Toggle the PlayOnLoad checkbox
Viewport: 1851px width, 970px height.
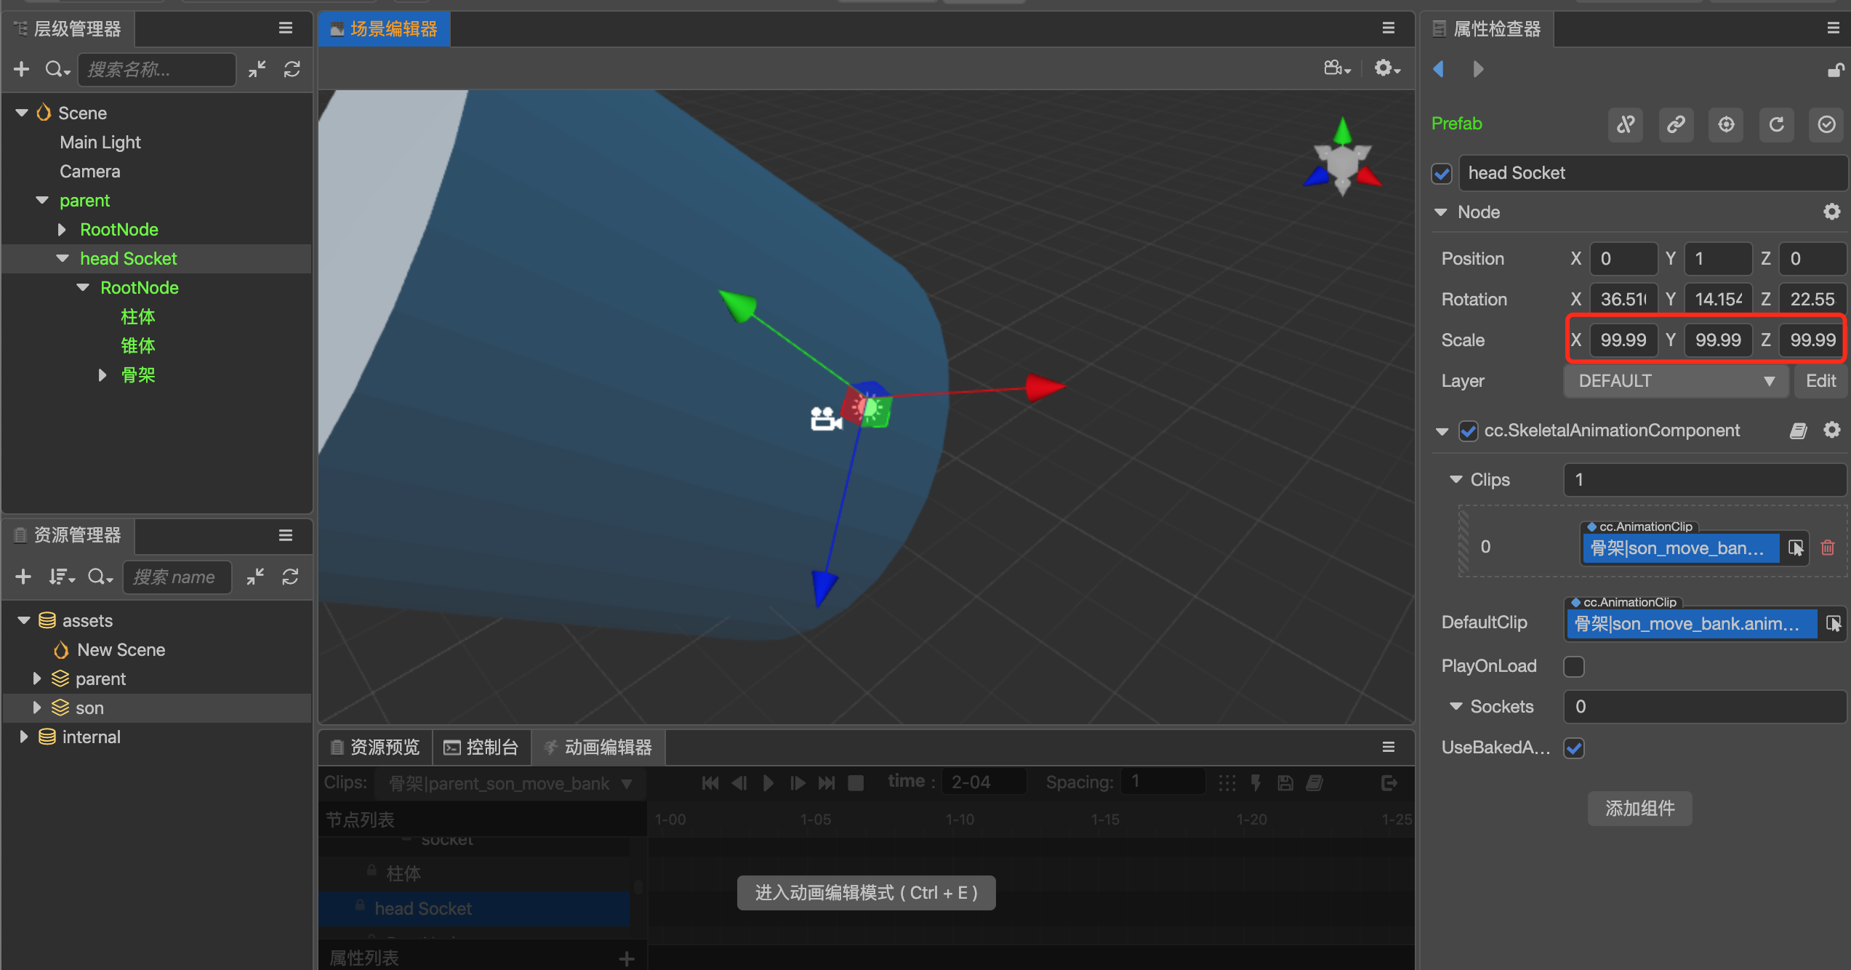click(x=1574, y=666)
